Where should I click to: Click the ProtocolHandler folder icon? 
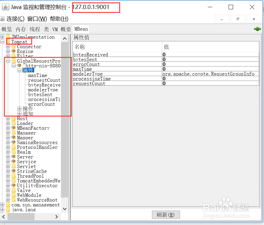click(x=14, y=147)
